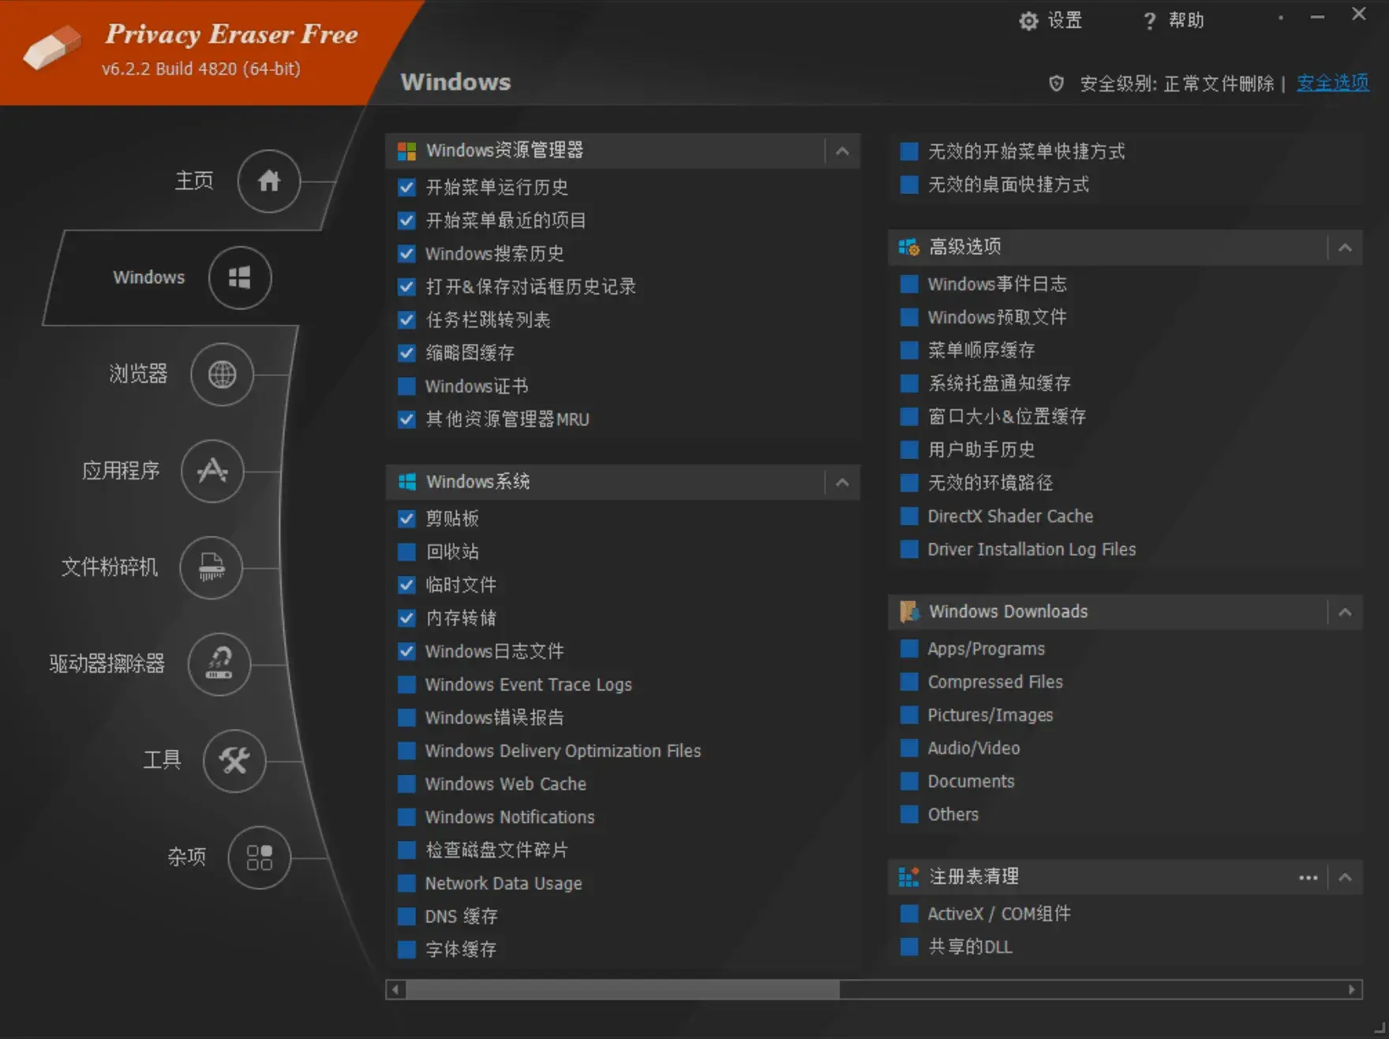The width and height of the screenshot is (1389, 1039).
Task: Tick the DirectX Shader Cache checkbox
Action: [909, 516]
